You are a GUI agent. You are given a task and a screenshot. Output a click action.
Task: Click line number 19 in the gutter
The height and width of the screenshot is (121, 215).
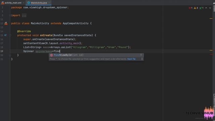pyautogui.click(x=2, y=51)
